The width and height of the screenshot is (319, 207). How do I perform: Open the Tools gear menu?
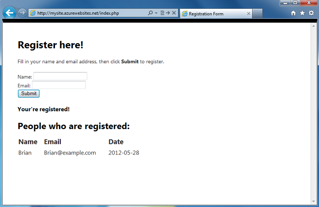click(x=311, y=13)
